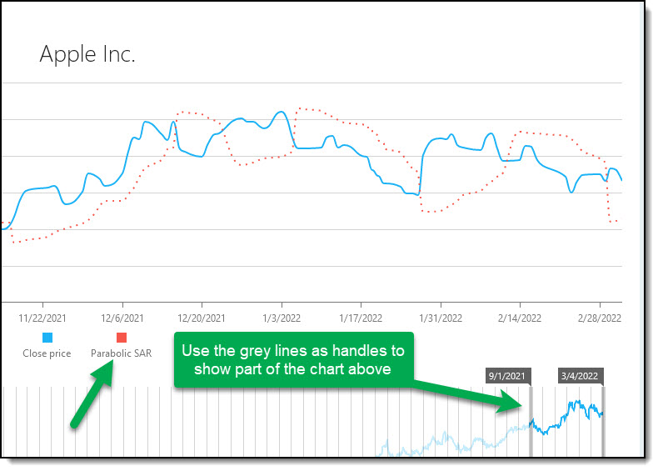Click the 12/6/2021 axis date label
Viewport: 658px width, 471px height.
coord(122,318)
